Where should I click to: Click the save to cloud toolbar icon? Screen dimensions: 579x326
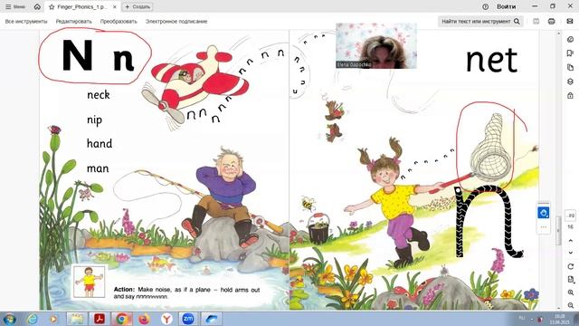[x=536, y=22]
